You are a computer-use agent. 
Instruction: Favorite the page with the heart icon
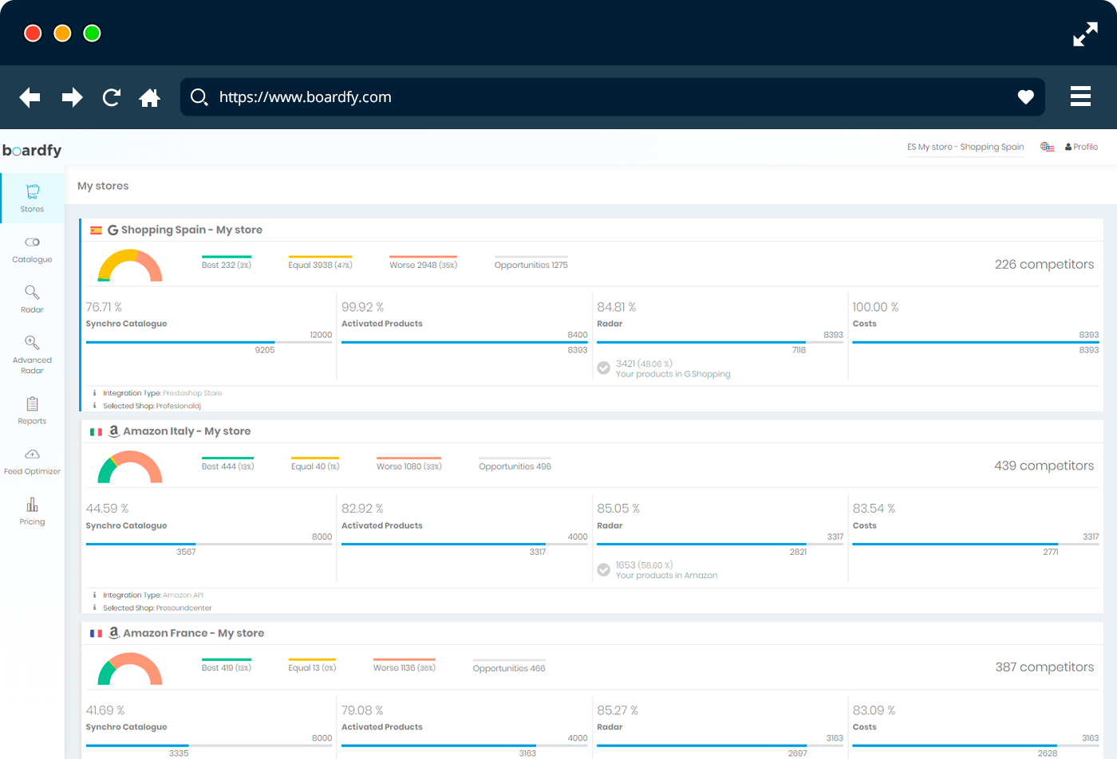pyautogui.click(x=1026, y=97)
